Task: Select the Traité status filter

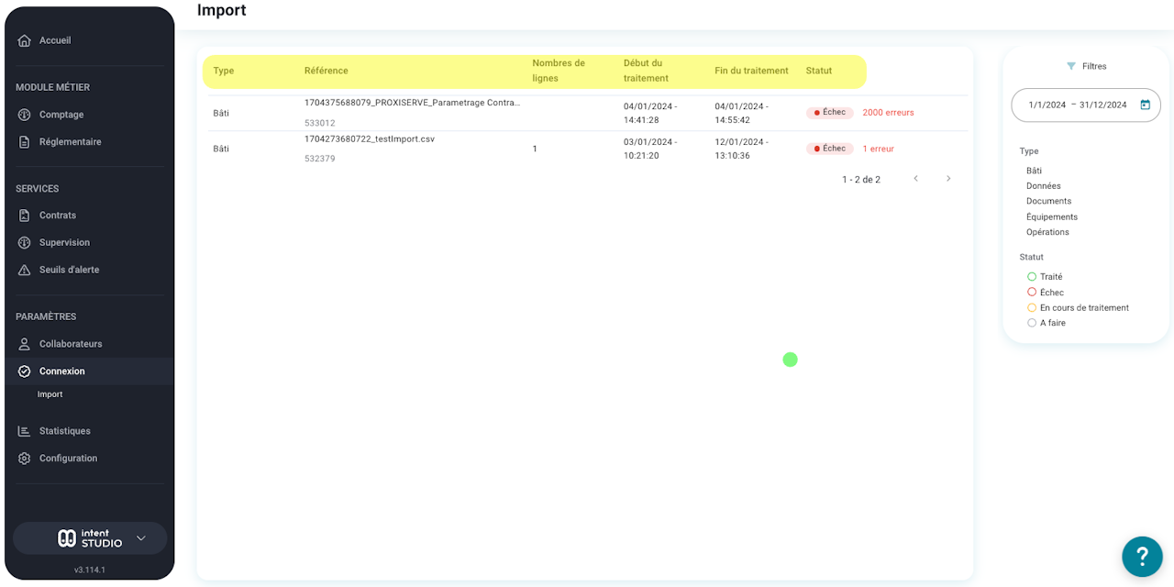Action: (x=1045, y=277)
